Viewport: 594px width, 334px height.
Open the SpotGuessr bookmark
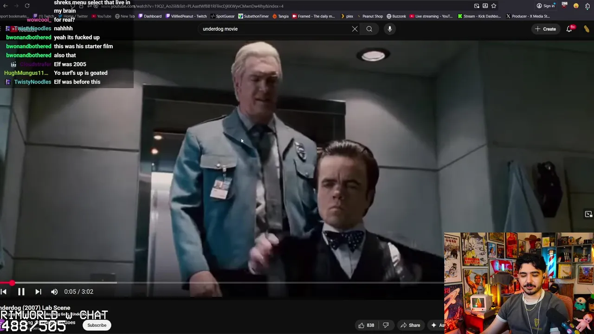[x=222, y=16]
